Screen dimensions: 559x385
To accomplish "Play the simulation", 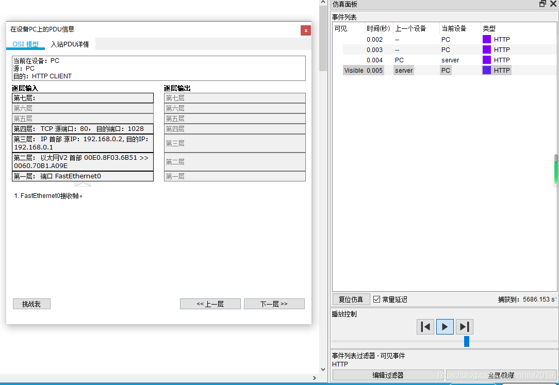I will (x=445, y=327).
